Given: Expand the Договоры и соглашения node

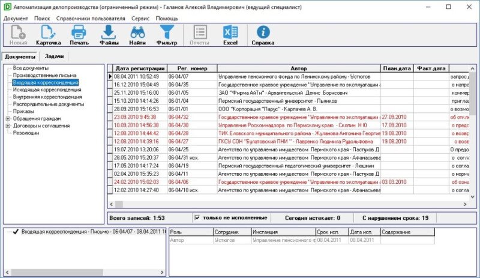Looking at the screenshot, I should pos(8,125).
